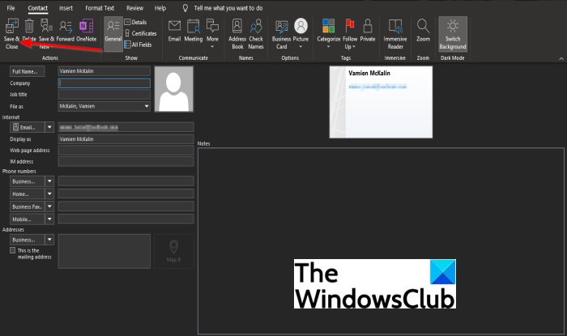The width and height of the screenshot is (567, 336).
Task: Click the Job title field
Action: click(x=104, y=95)
